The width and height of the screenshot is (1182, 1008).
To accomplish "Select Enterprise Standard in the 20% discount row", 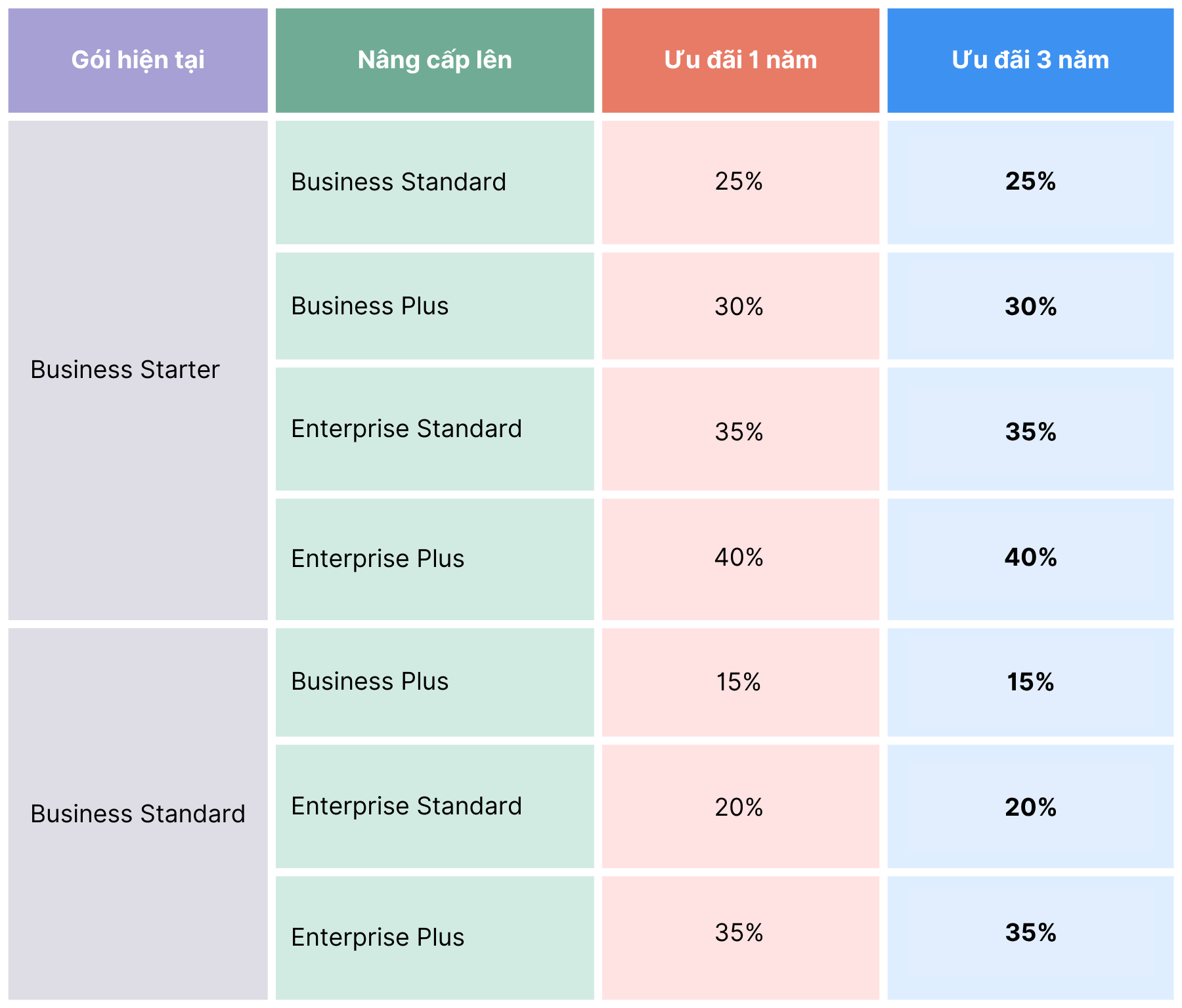I will tap(406, 807).
